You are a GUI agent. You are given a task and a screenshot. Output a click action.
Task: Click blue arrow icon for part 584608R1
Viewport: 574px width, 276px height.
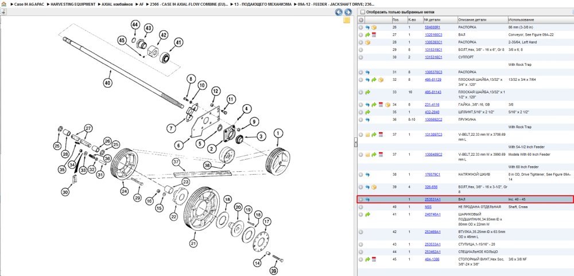(x=367, y=27)
